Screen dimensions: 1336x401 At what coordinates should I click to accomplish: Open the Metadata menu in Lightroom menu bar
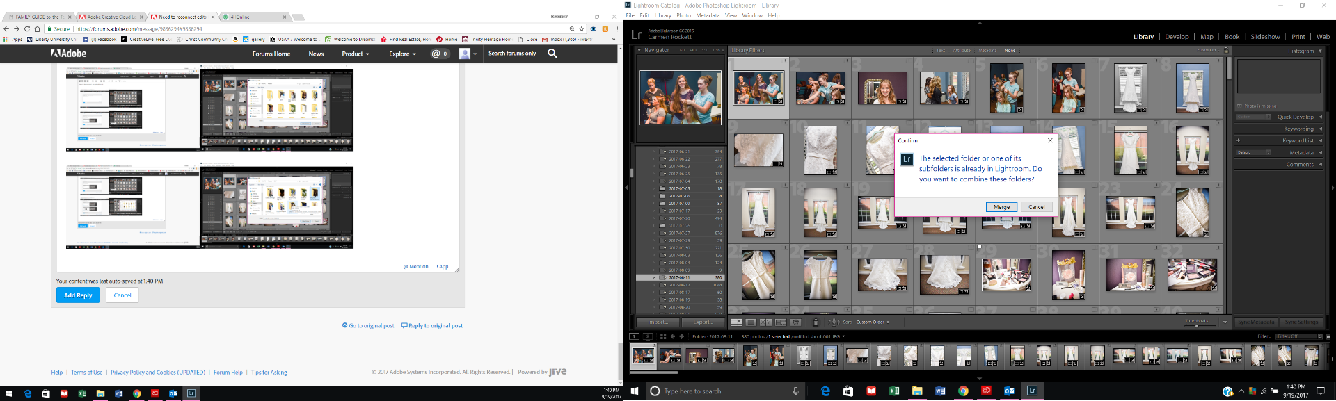point(708,15)
